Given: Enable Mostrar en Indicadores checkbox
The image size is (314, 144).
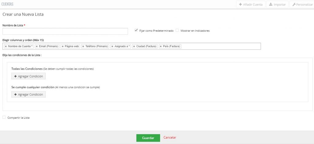Looking at the screenshot, I should pos(177,30).
